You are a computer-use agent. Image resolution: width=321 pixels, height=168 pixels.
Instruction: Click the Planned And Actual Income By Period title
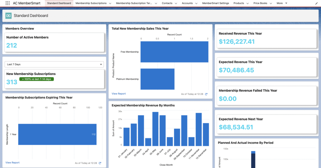pyautogui.click(x=245, y=143)
